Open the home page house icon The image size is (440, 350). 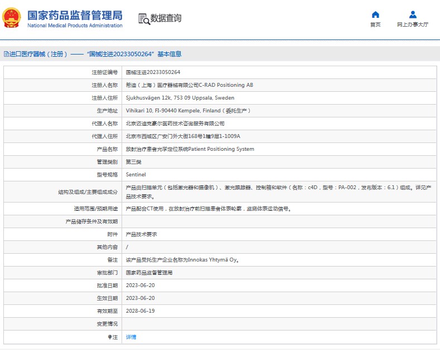coord(375,14)
